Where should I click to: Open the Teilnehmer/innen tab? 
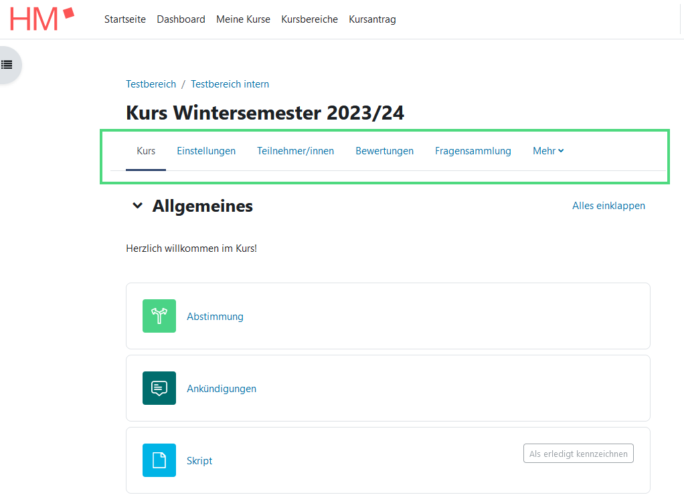tap(295, 151)
